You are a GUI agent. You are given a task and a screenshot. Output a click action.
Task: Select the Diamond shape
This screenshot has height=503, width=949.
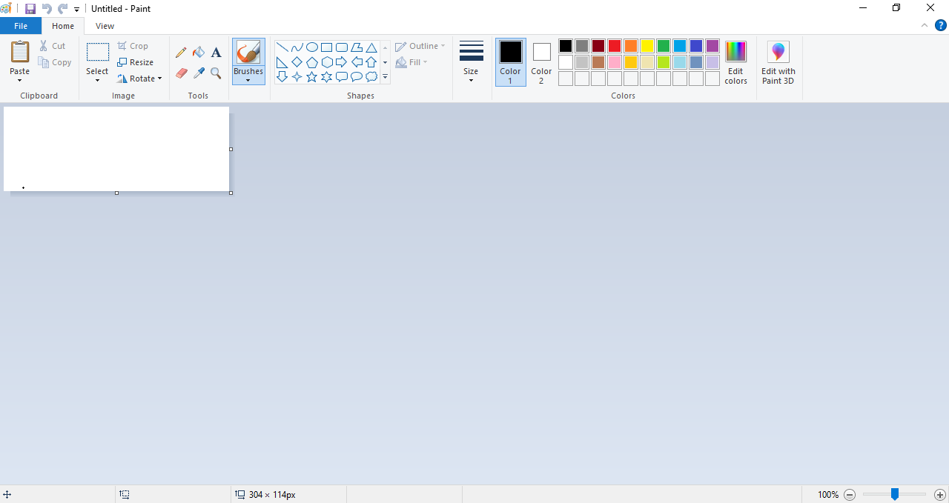pos(297,62)
